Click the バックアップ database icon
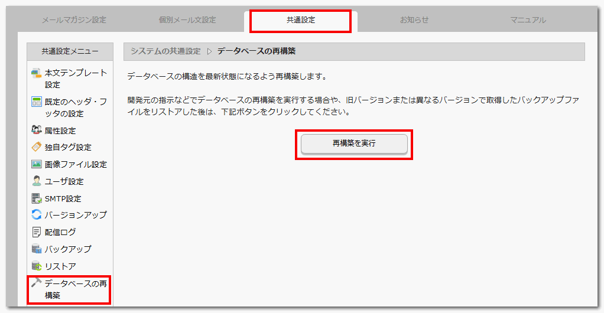The height and width of the screenshot is (313, 604). [36, 249]
